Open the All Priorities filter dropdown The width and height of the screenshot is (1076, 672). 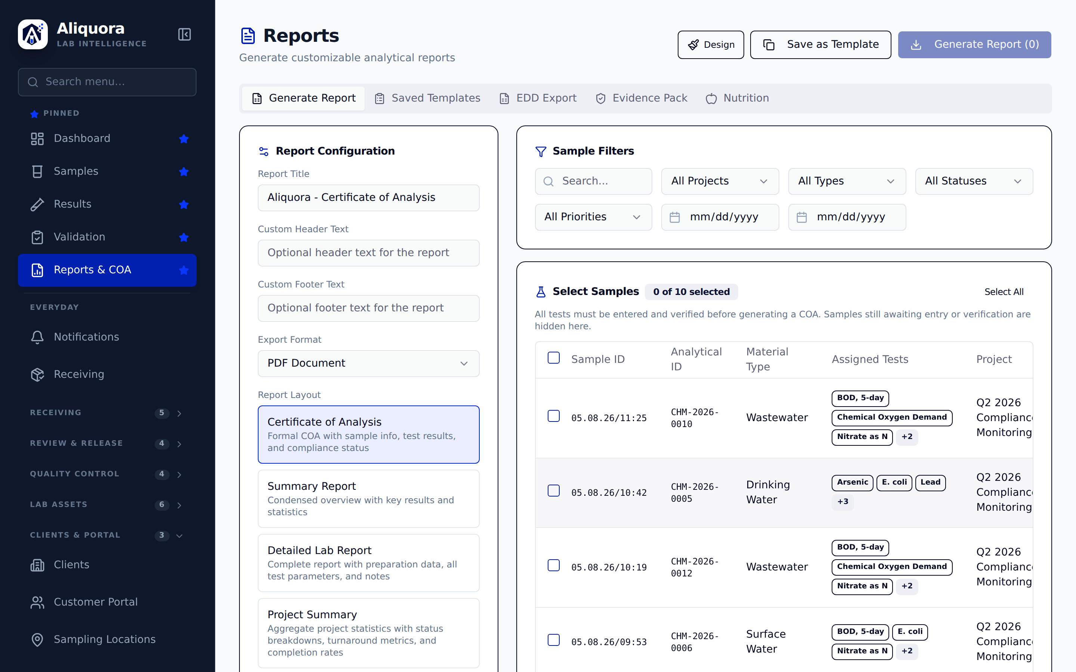[593, 217]
